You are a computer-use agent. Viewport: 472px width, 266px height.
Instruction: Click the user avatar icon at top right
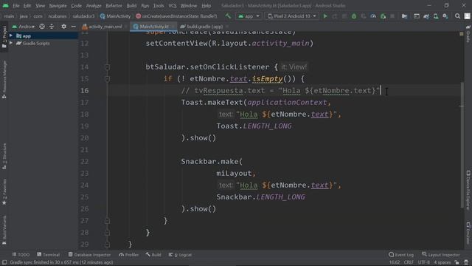(467, 16)
